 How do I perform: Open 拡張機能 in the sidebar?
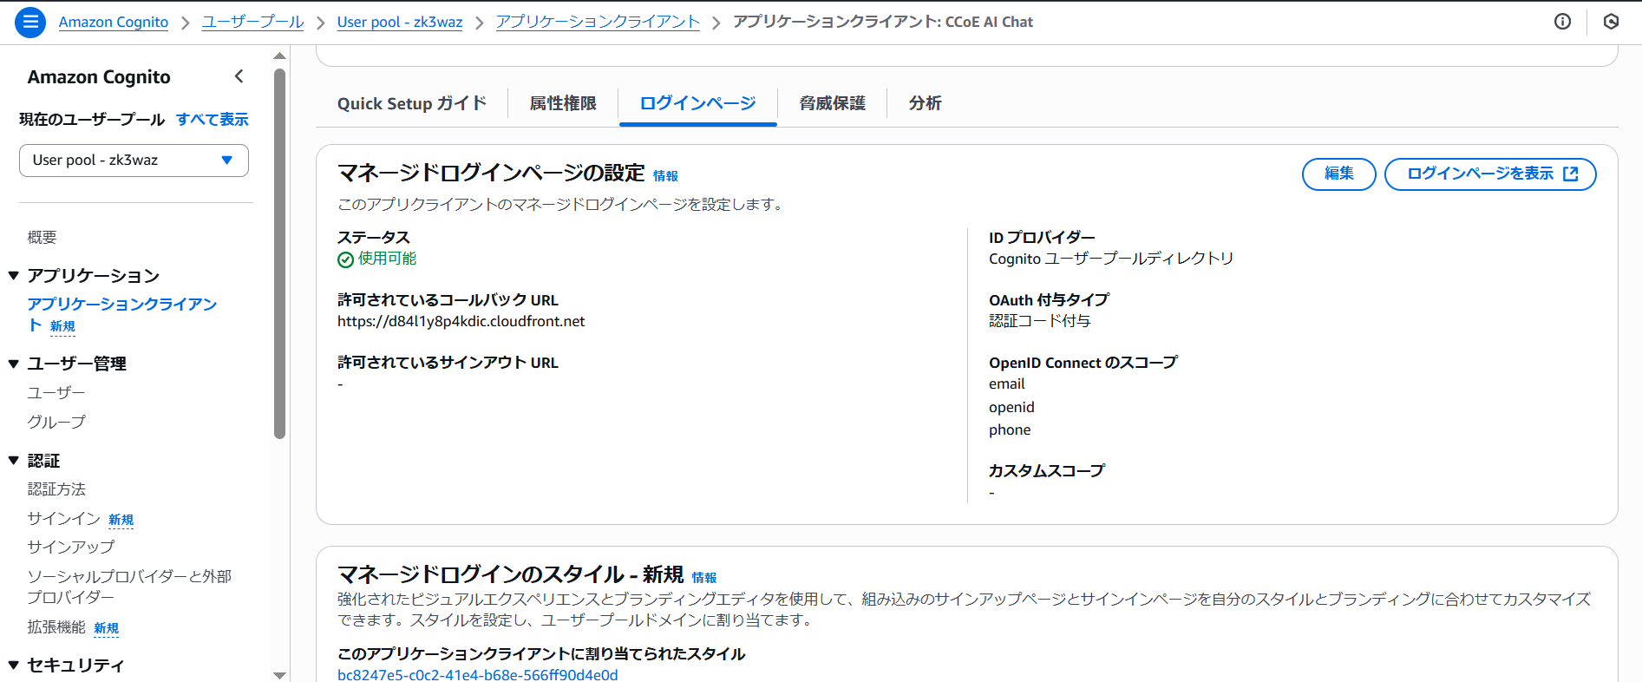(56, 627)
